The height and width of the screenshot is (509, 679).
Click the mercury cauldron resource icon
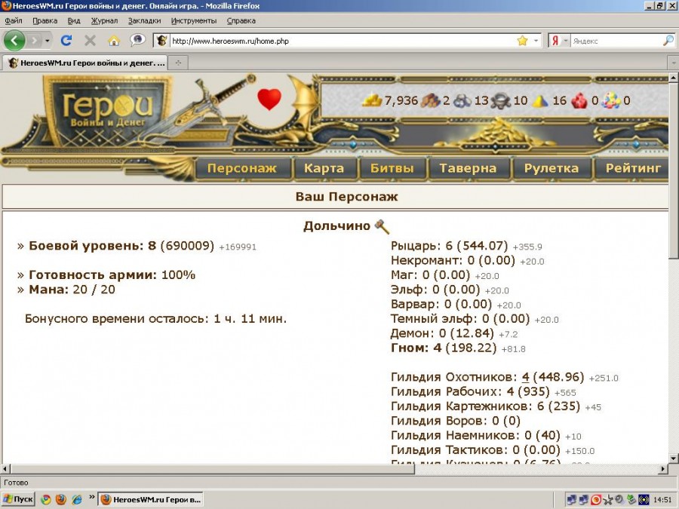[x=501, y=101]
